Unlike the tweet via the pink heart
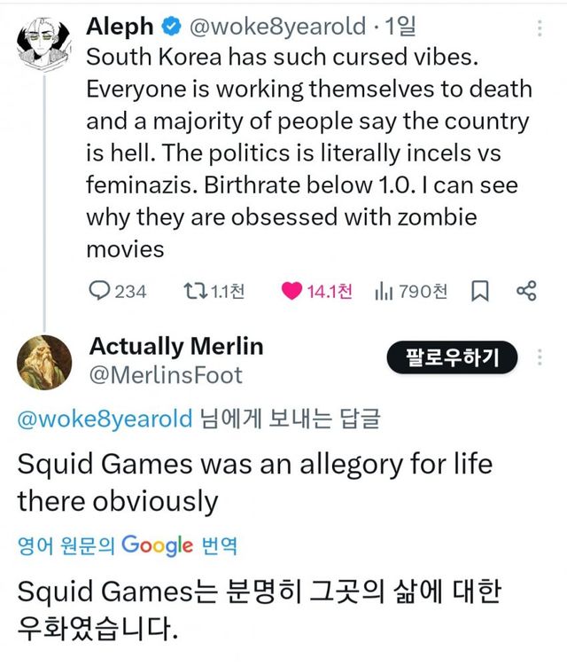 tap(291, 291)
